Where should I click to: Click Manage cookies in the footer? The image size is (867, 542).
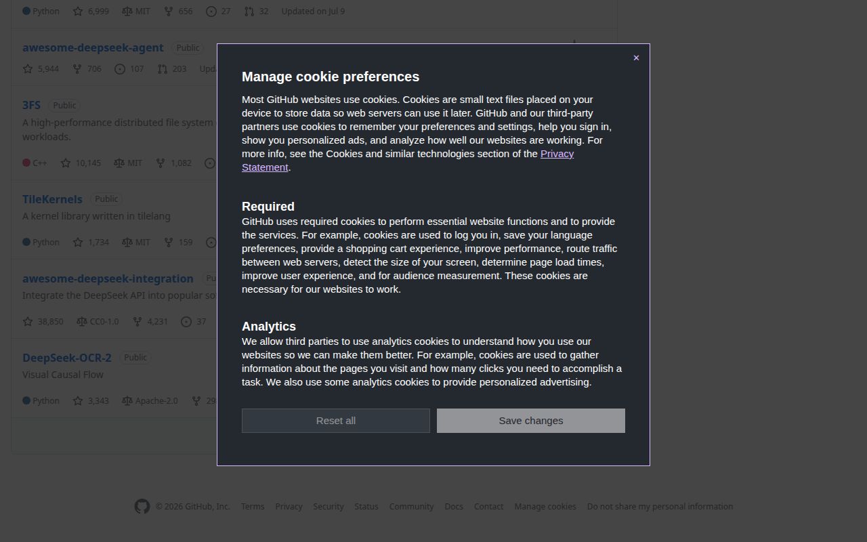coord(545,507)
